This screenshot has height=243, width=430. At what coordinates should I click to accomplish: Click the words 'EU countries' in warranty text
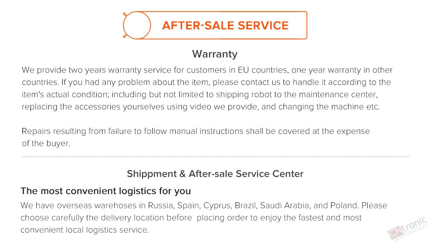pyautogui.click(x=263, y=70)
